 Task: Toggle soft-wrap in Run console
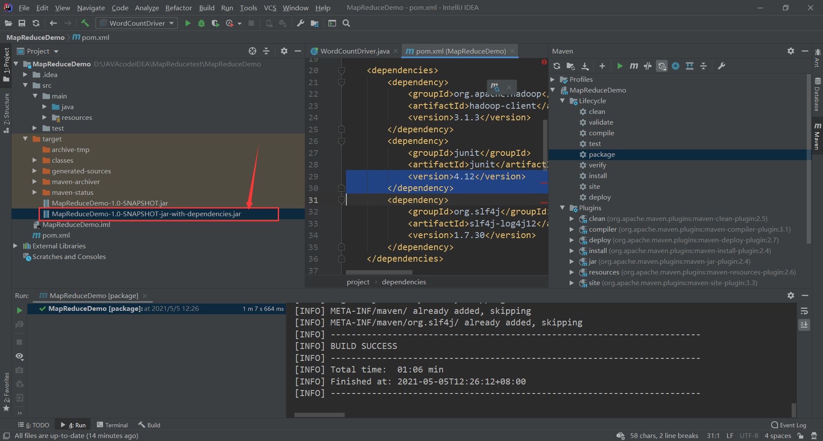[x=804, y=311]
